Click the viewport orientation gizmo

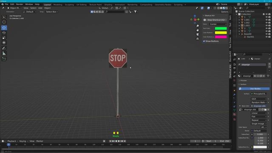(195, 19)
